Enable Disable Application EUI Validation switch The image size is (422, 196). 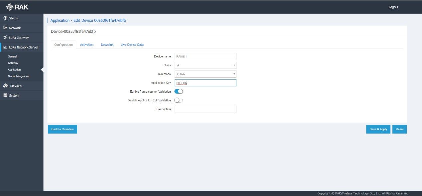coord(179,100)
